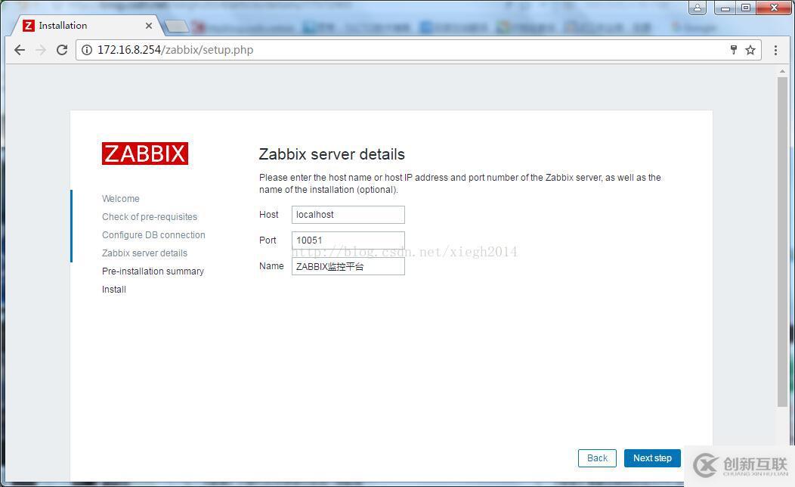Image resolution: width=795 pixels, height=487 pixels.
Task: Select the Welcome step in the sidebar
Action: pyautogui.click(x=120, y=198)
